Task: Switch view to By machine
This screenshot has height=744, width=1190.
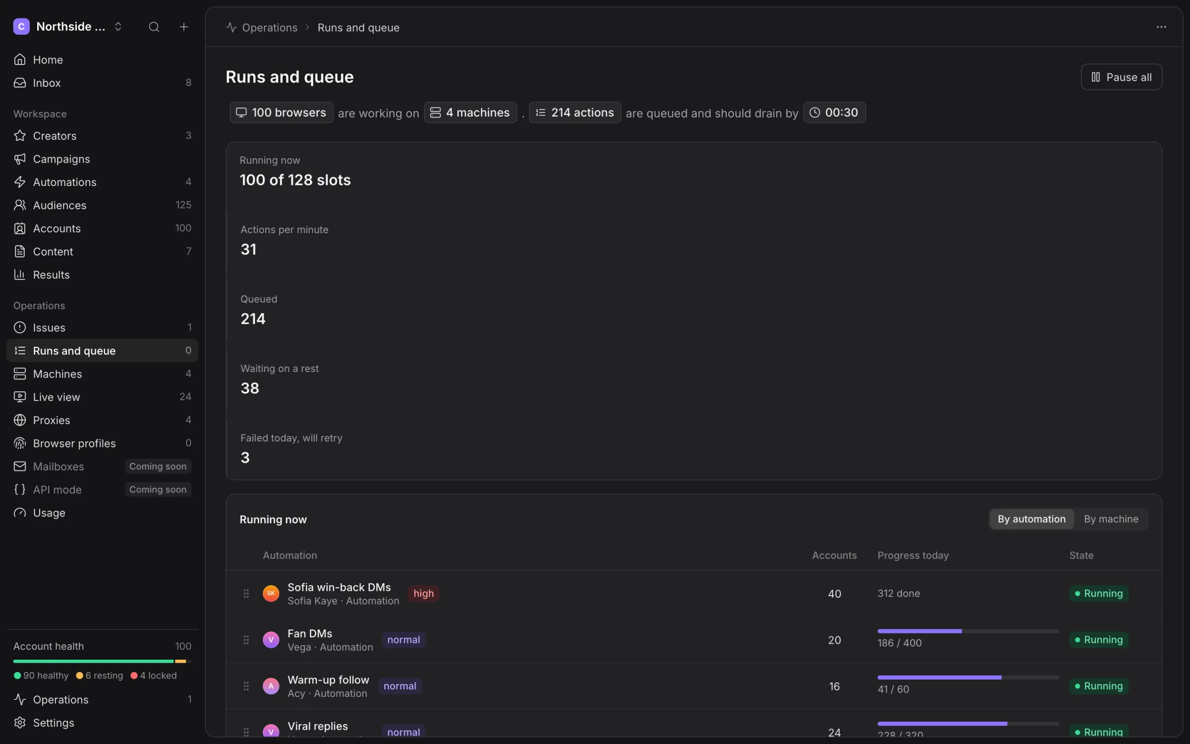Action: pyautogui.click(x=1111, y=519)
